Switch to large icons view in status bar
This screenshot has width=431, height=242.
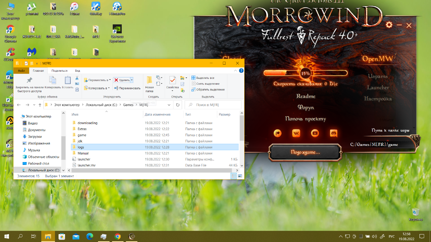coord(240,176)
